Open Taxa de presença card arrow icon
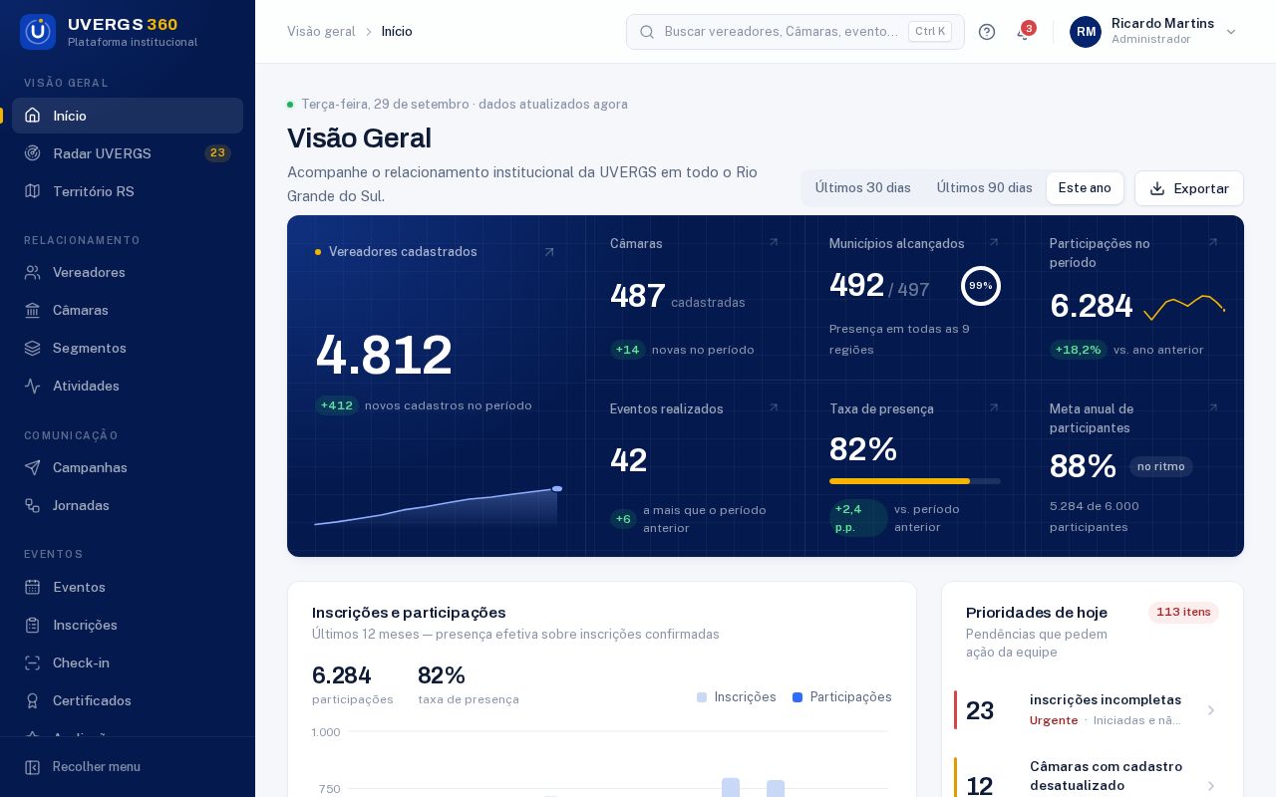Screen dimensions: 1276x797 click(994, 407)
